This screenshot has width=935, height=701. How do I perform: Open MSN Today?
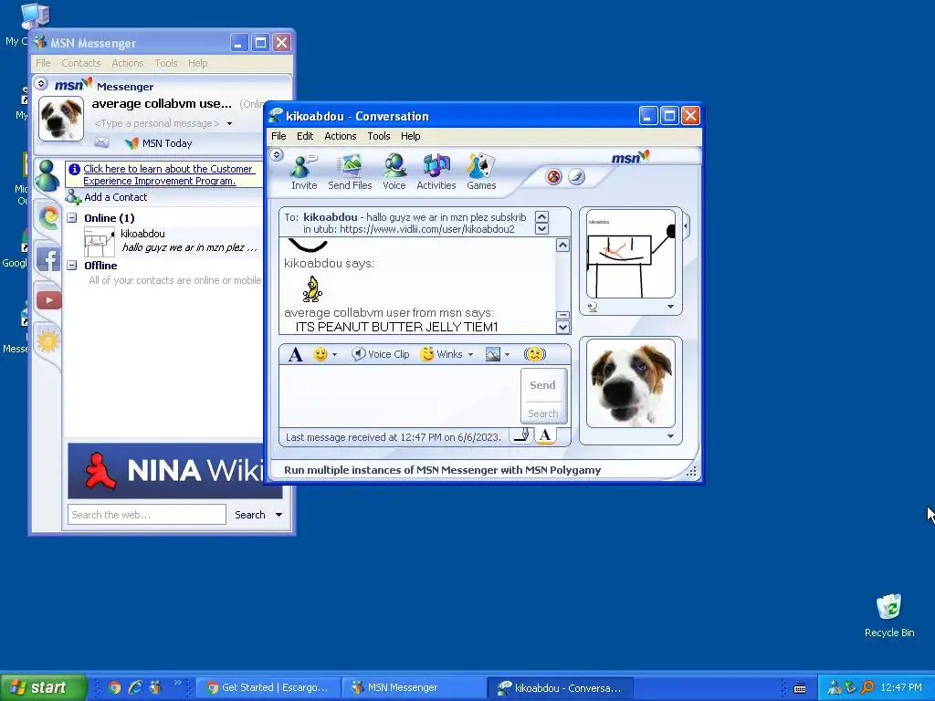[x=159, y=143]
